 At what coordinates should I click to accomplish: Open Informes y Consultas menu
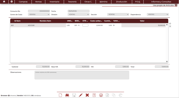click(x=161, y=2)
